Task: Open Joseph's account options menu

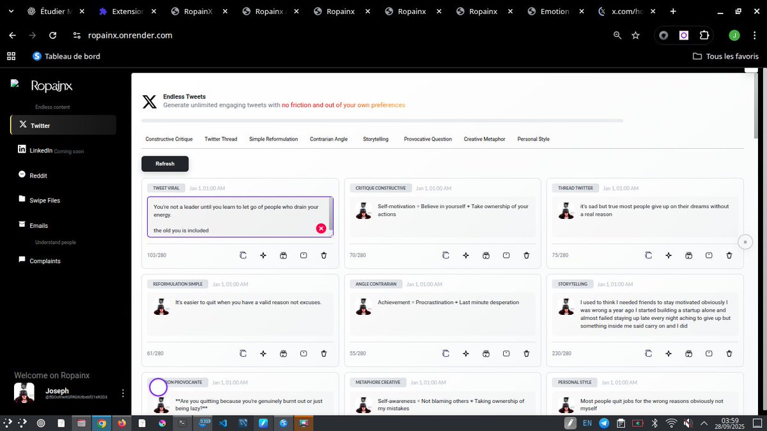Action: tap(123, 393)
